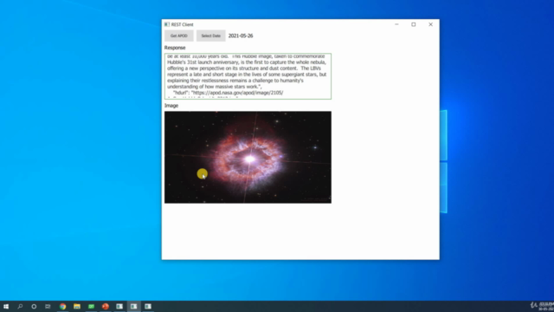Click the 2021-05-26 date label
Screen dimensions: 554x312
point(241,36)
